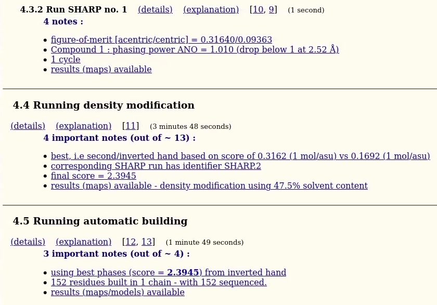Follow reference link 11
Image resolution: width=437 pixels, height=305 pixels.
click(x=131, y=126)
